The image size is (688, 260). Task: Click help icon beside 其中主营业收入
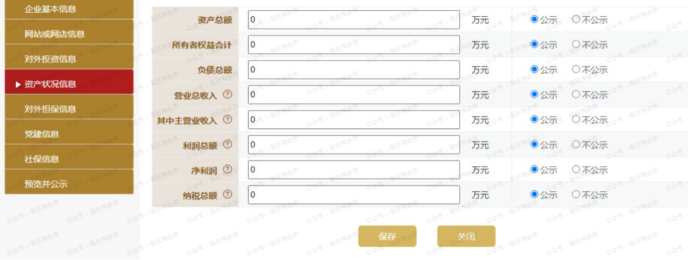pyautogui.click(x=227, y=119)
